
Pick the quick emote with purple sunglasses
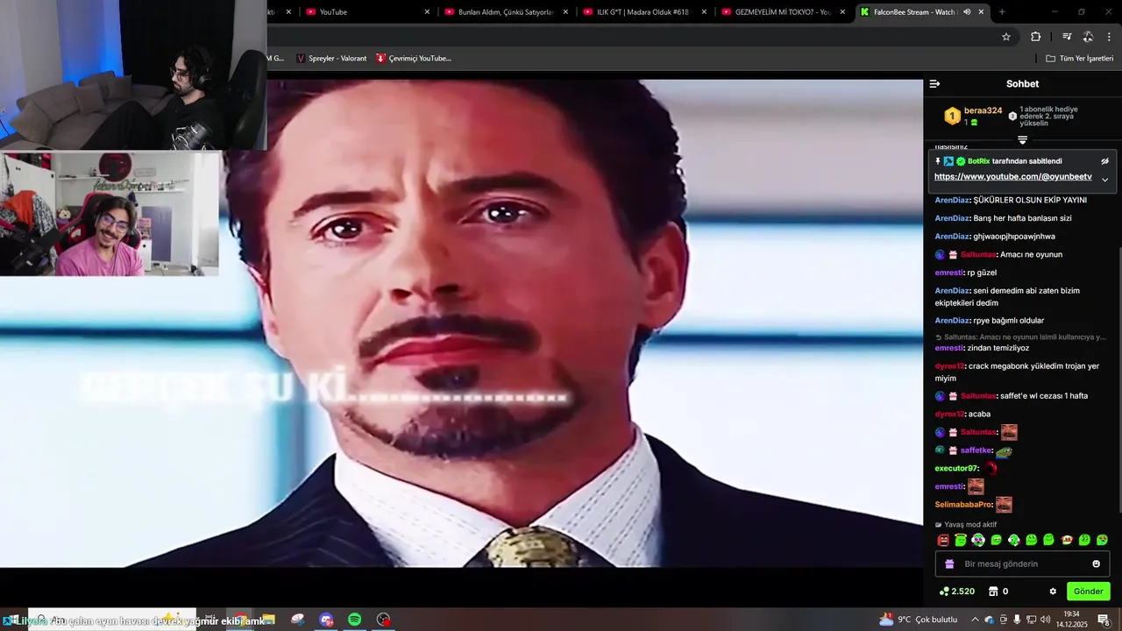[978, 540]
